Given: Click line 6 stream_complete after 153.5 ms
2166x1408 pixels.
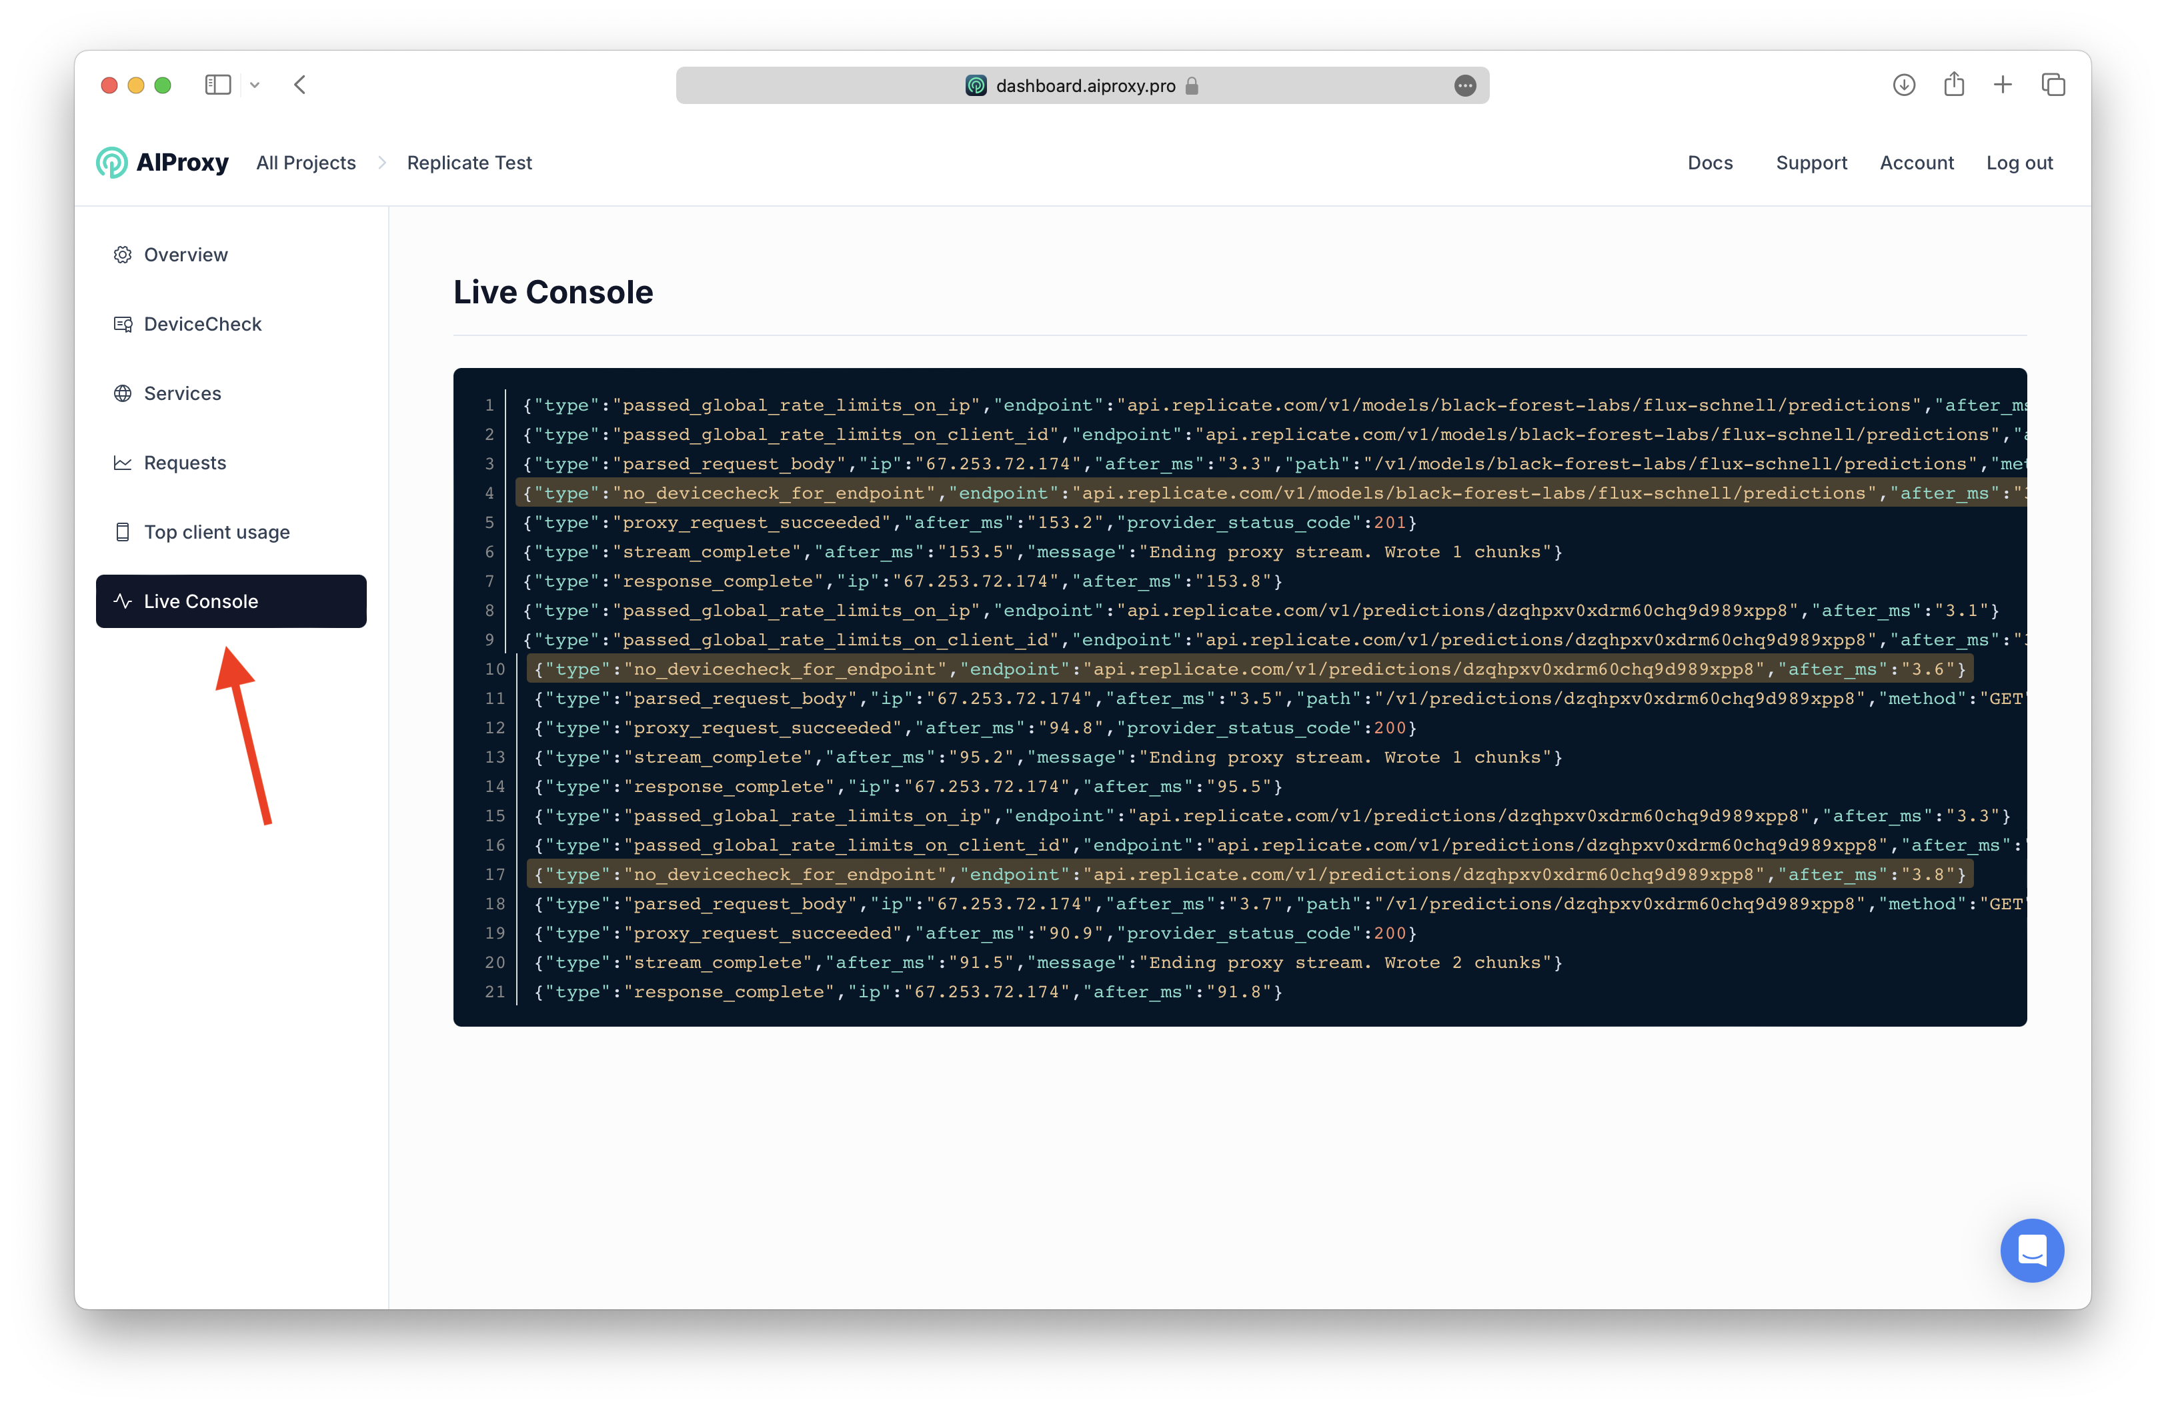Looking at the screenshot, I should click(x=1042, y=552).
